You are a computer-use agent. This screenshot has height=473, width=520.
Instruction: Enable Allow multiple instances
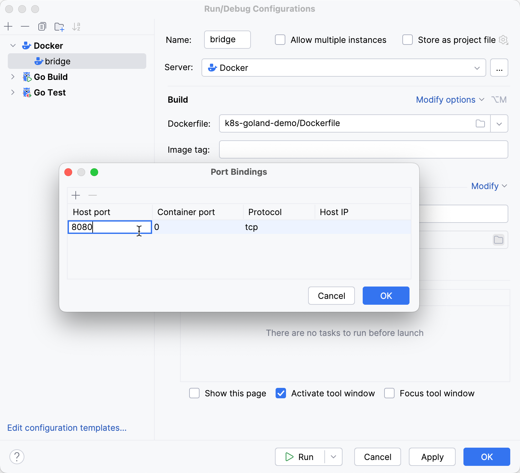(x=280, y=40)
